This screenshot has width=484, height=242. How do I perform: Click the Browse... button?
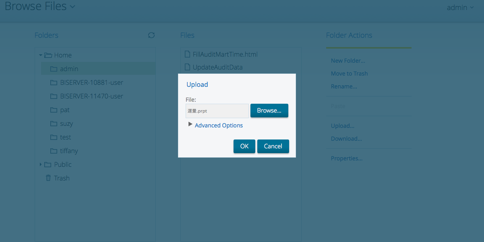pos(269,111)
